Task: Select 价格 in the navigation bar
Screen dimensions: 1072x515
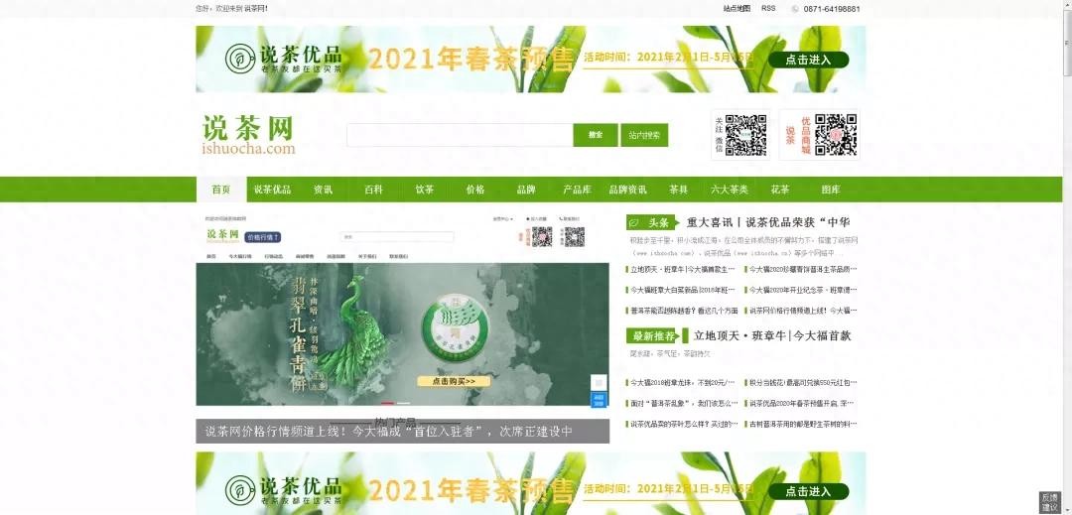Action: [x=475, y=190]
